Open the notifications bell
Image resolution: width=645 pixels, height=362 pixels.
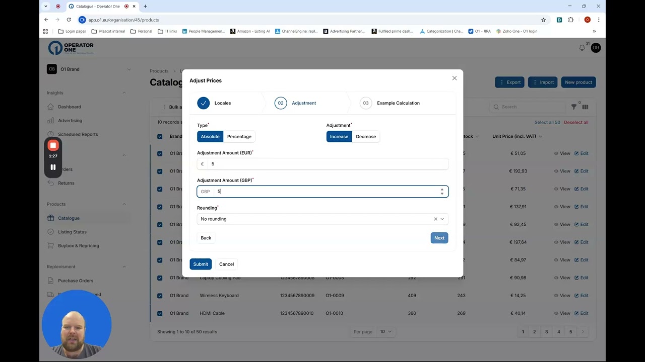[x=582, y=48]
